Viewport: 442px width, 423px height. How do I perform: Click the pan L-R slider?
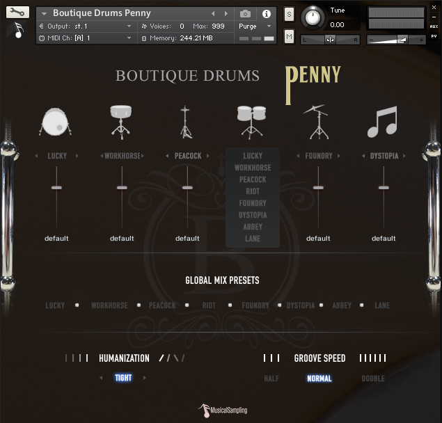330,40
